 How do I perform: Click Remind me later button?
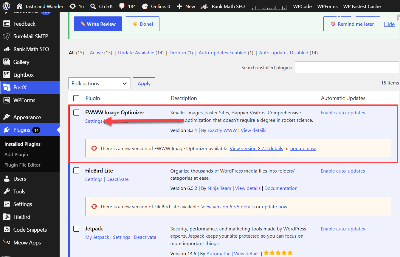click(x=352, y=24)
